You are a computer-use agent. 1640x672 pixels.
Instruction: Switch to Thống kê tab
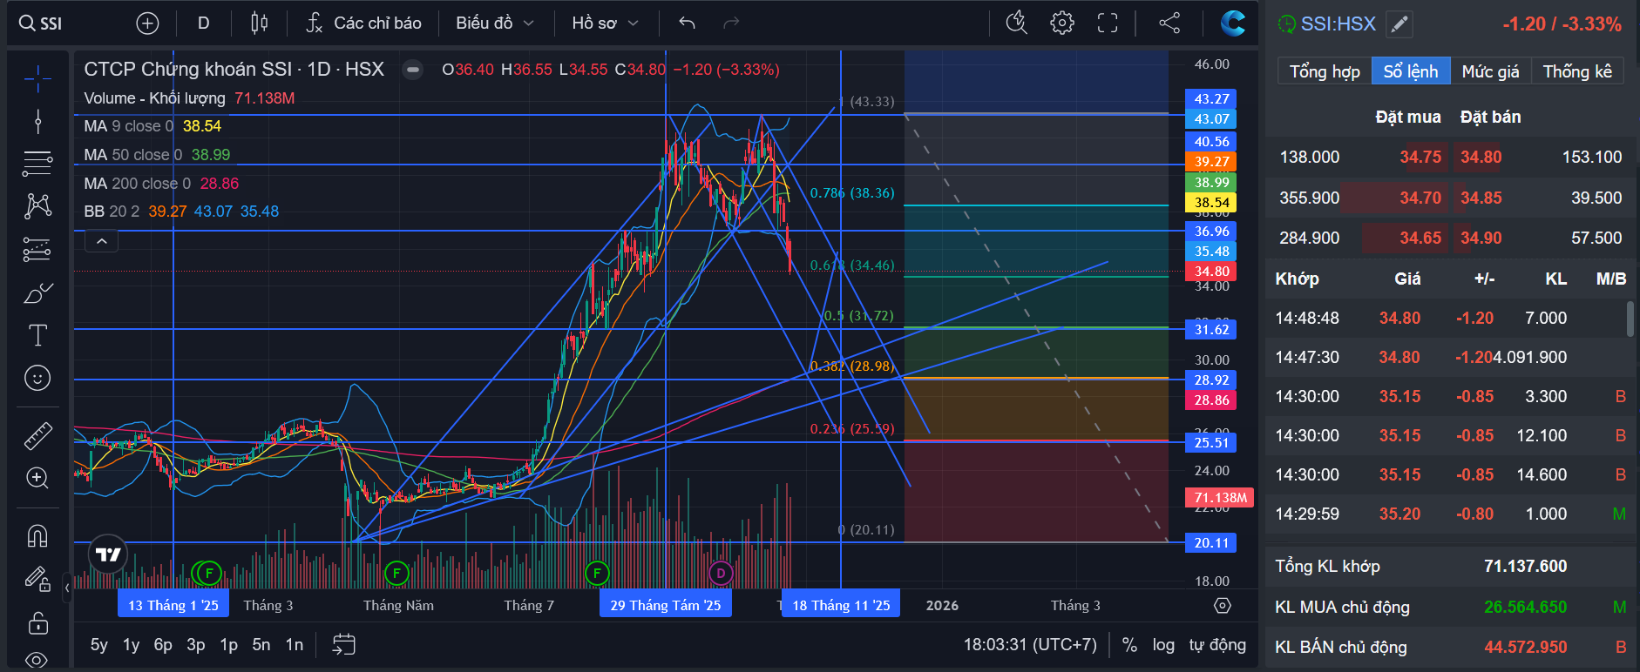coord(1577,71)
